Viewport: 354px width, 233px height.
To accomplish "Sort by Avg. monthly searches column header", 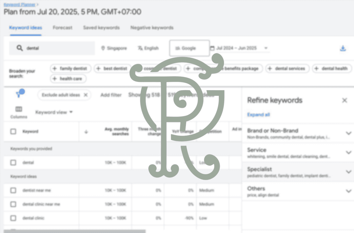I will pos(117,131).
